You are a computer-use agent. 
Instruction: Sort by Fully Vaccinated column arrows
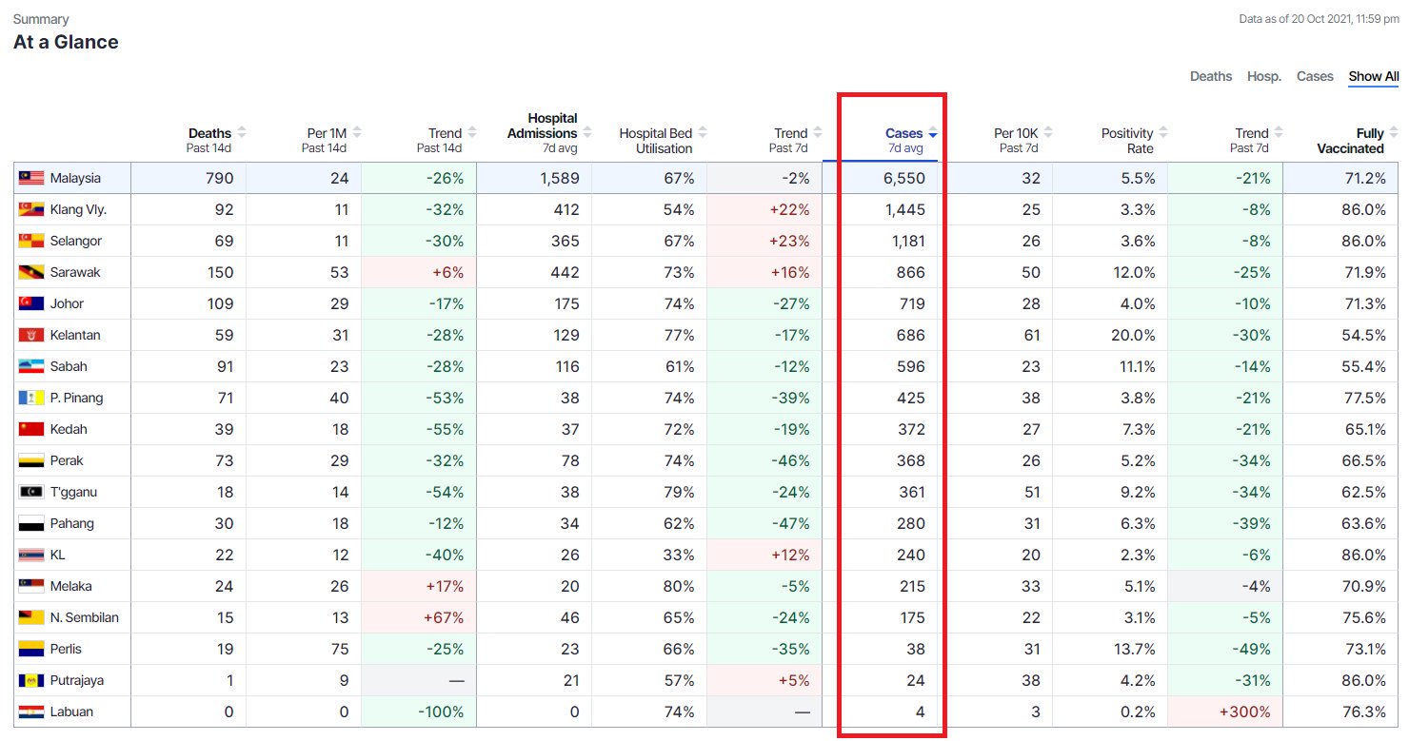[x=1394, y=133]
